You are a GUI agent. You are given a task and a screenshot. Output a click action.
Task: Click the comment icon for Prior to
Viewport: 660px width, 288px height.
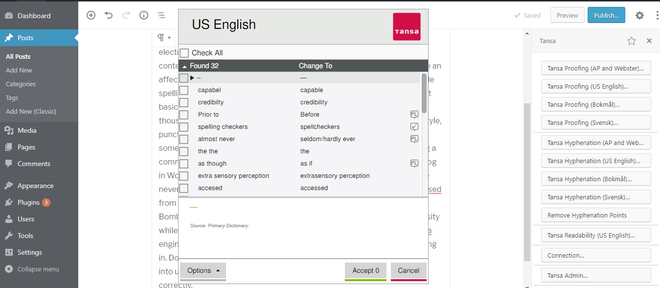pyautogui.click(x=414, y=115)
